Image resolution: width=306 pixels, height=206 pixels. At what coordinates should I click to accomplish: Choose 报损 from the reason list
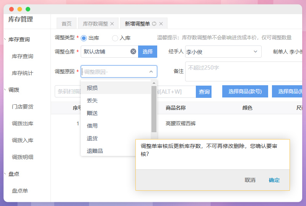click(92, 88)
